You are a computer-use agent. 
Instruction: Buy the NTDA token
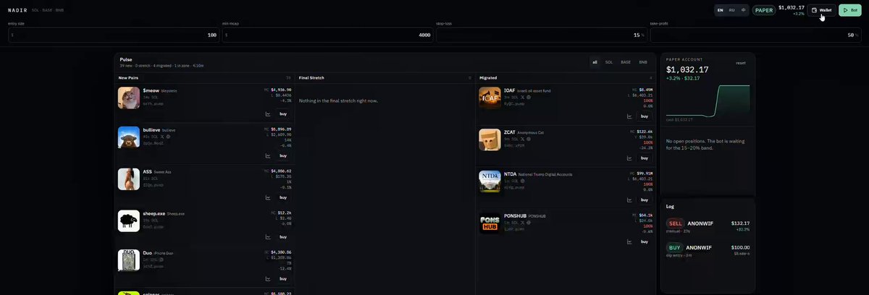pos(645,200)
